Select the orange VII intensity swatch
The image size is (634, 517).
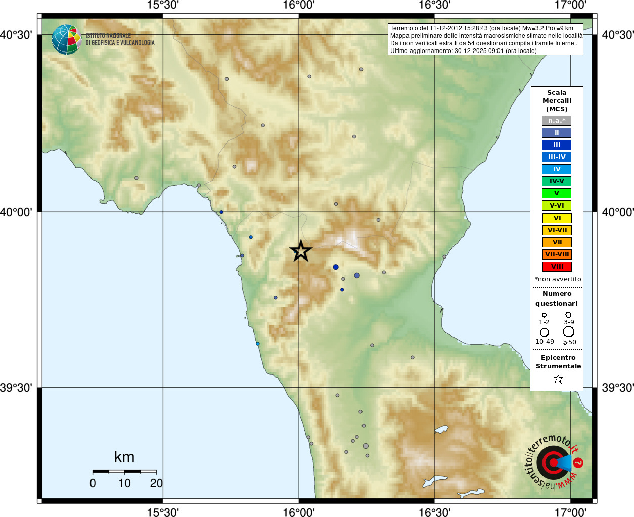(557, 242)
